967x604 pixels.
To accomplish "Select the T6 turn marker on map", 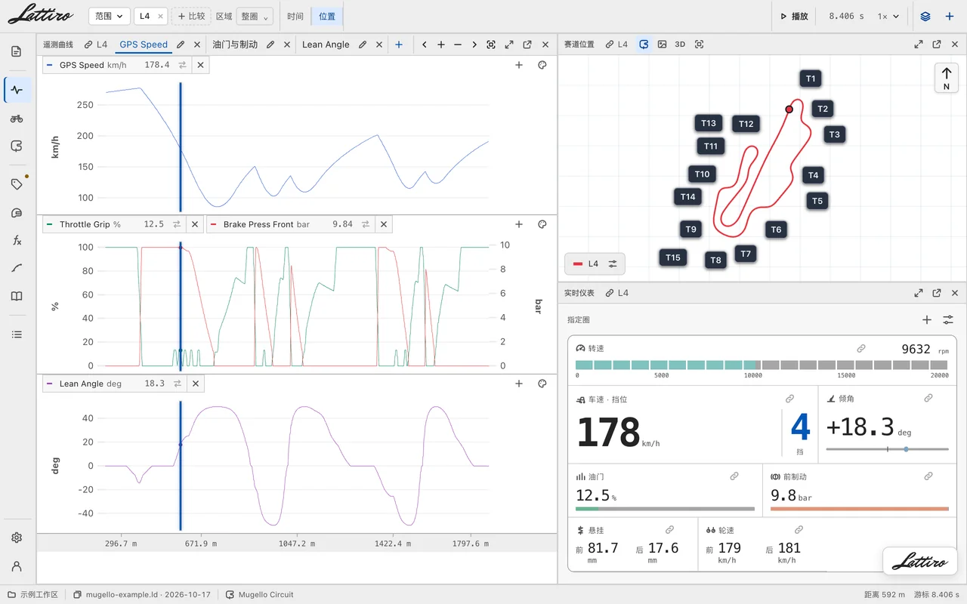I will point(776,230).
